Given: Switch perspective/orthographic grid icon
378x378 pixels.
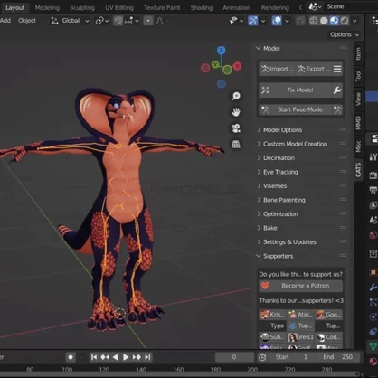Looking at the screenshot, I should point(236,145).
